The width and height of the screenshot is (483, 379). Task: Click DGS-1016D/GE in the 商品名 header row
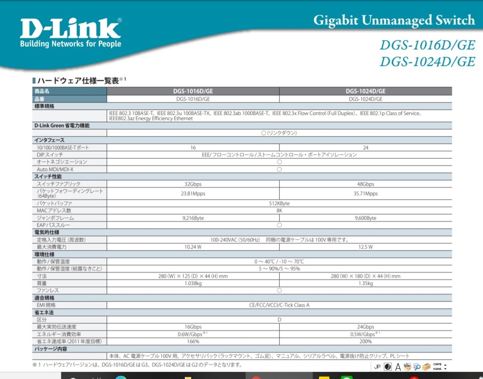[x=193, y=91]
